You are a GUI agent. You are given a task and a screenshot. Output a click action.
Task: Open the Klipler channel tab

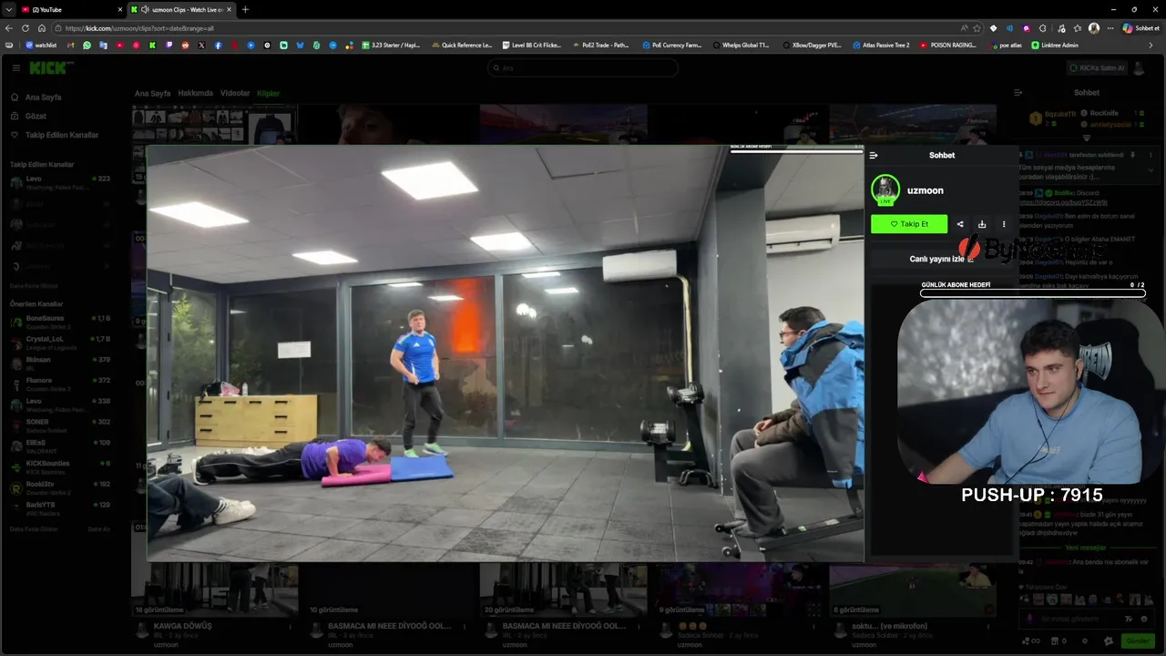point(268,93)
